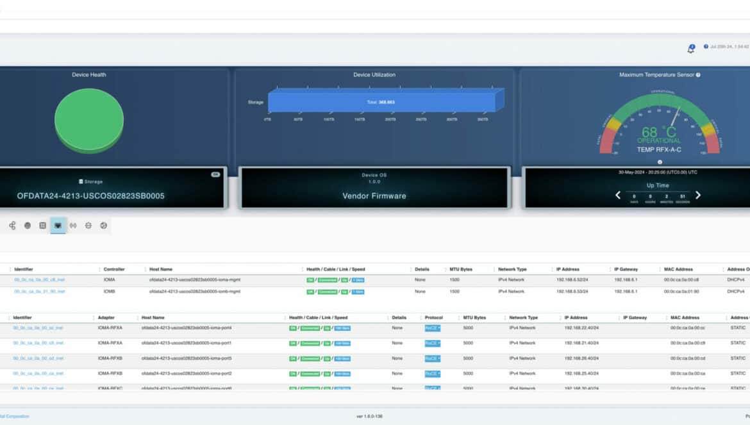Open the solid round icon tab
750x425 pixels.
point(28,226)
